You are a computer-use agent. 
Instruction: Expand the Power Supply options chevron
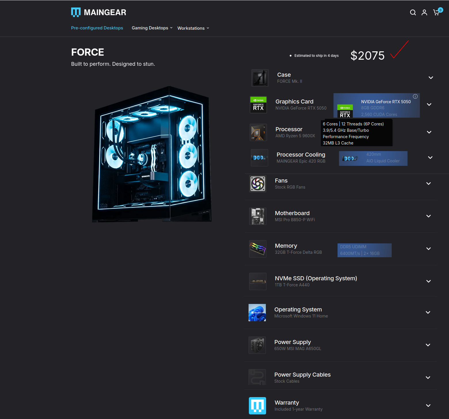428,345
